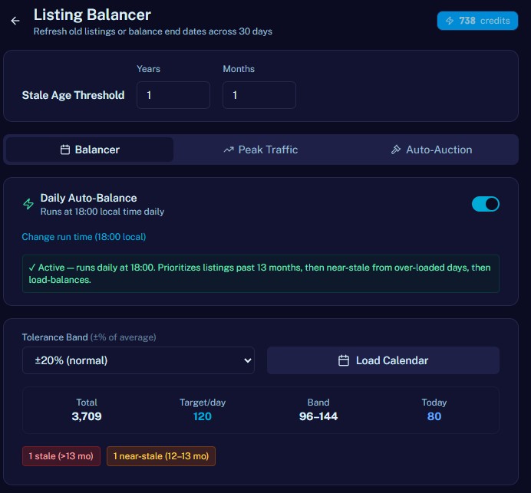
Task: Turn off the Daily Auto-Balance switch
Action: [485, 204]
